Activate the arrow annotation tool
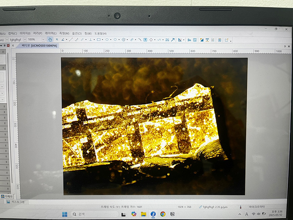 point(173,40)
